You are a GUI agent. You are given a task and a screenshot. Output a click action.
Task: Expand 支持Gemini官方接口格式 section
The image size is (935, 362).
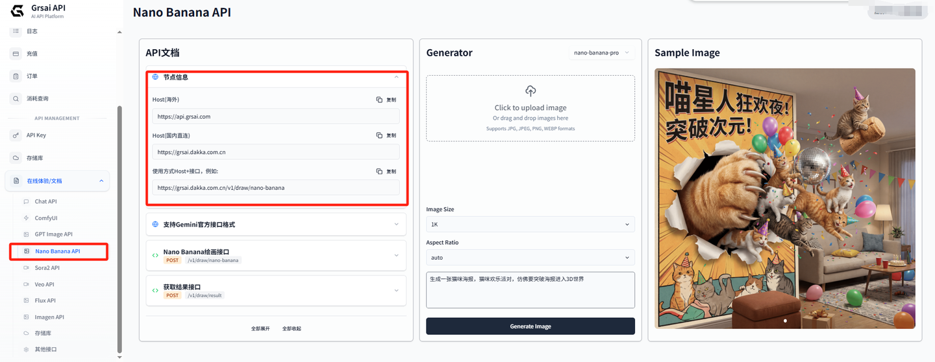pyautogui.click(x=396, y=225)
